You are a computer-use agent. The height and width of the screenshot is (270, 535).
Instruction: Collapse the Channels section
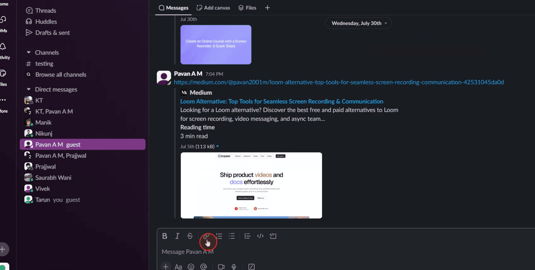click(x=29, y=52)
